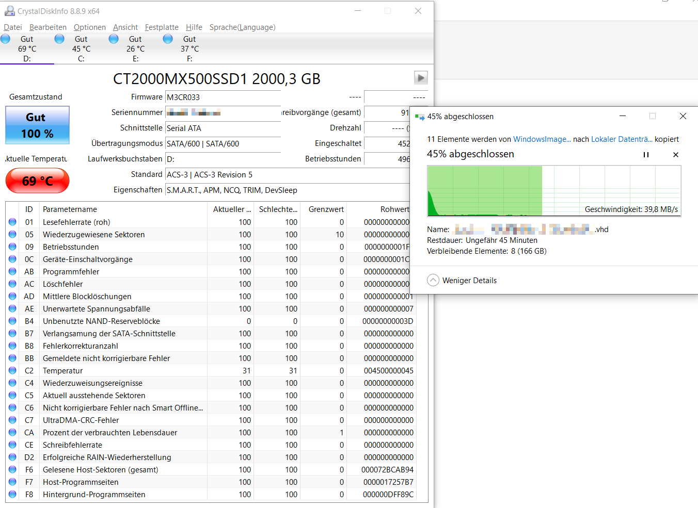Click status orb for Hintergrund-Programmseiten
Screen dimensions: 698x508
click(x=12, y=494)
